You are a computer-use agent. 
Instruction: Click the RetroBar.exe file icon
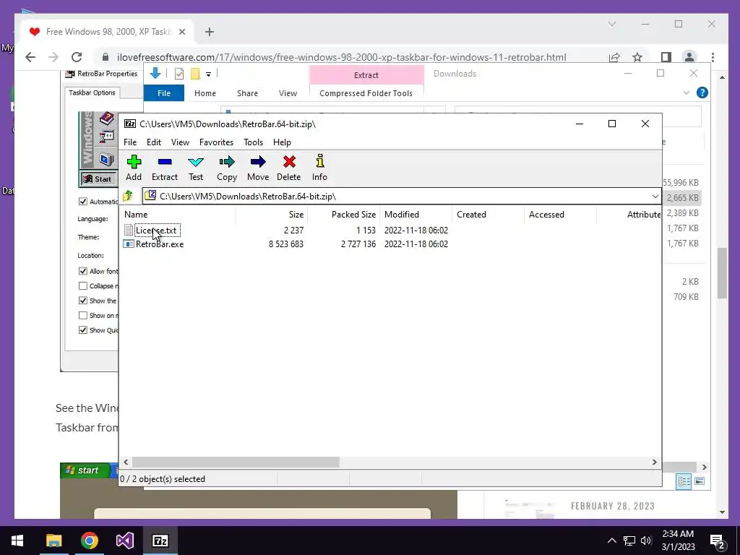click(129, 244)
